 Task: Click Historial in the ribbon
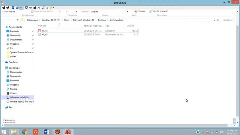(x=140, y=11)
